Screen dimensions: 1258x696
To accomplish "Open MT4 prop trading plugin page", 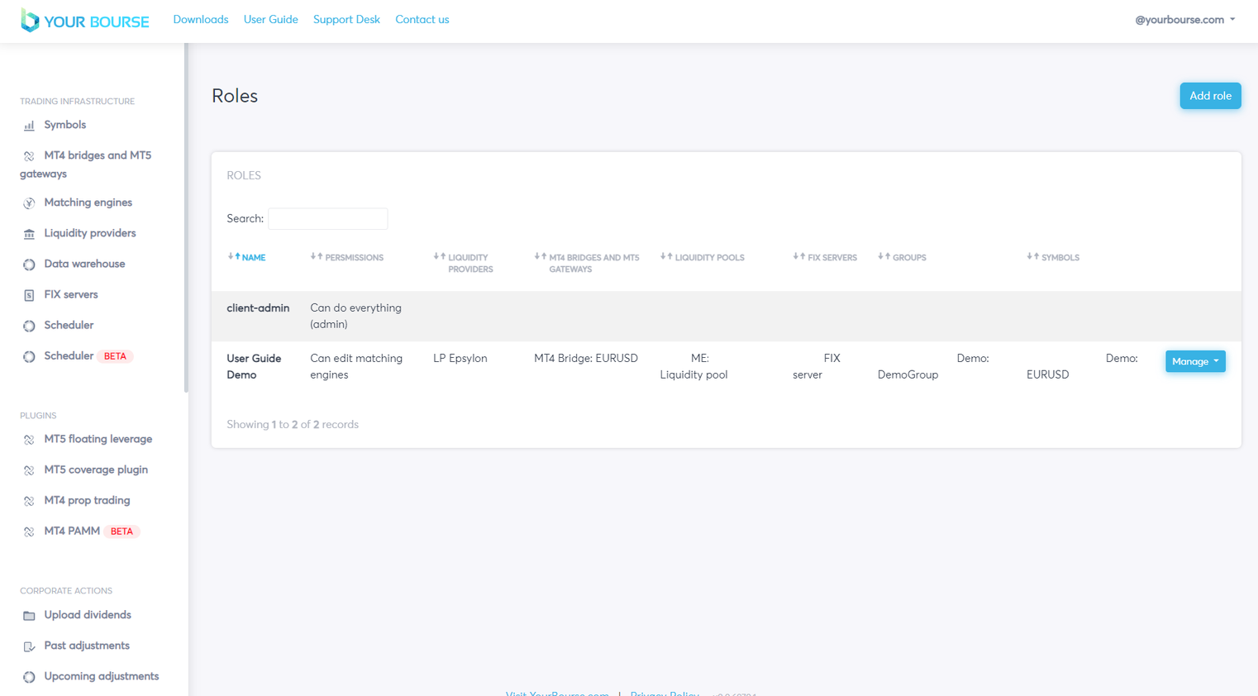I will [x=87, y=500].
